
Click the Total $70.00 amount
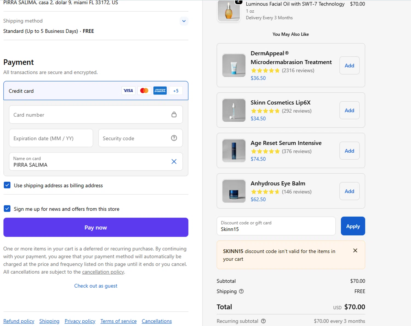[x=355, y=307]
